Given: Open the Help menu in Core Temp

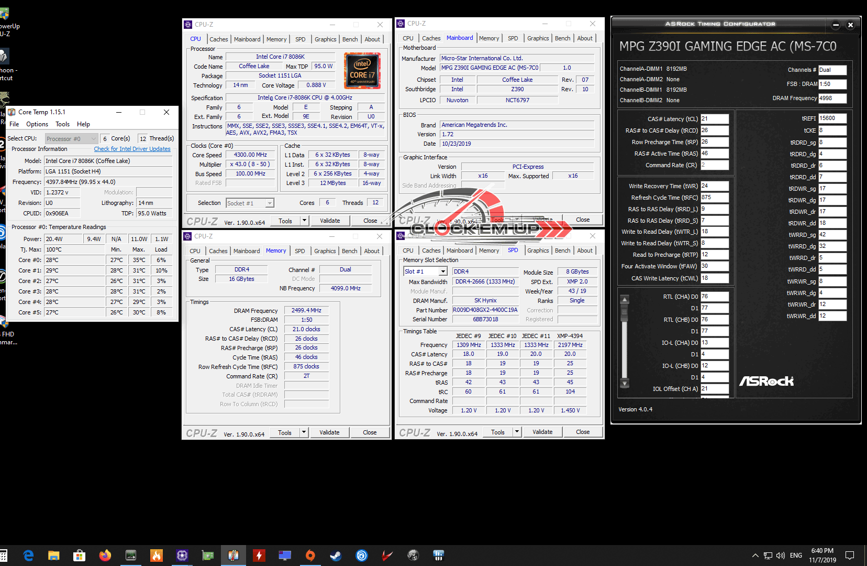Looking at the screenshot, I should point(83,124).
